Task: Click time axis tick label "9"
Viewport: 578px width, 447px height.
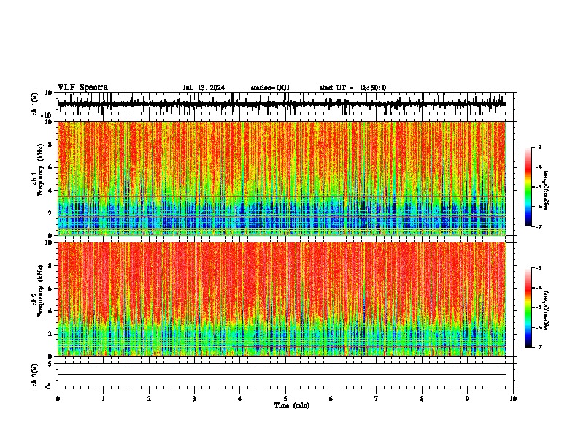Action: coord(467,399)
